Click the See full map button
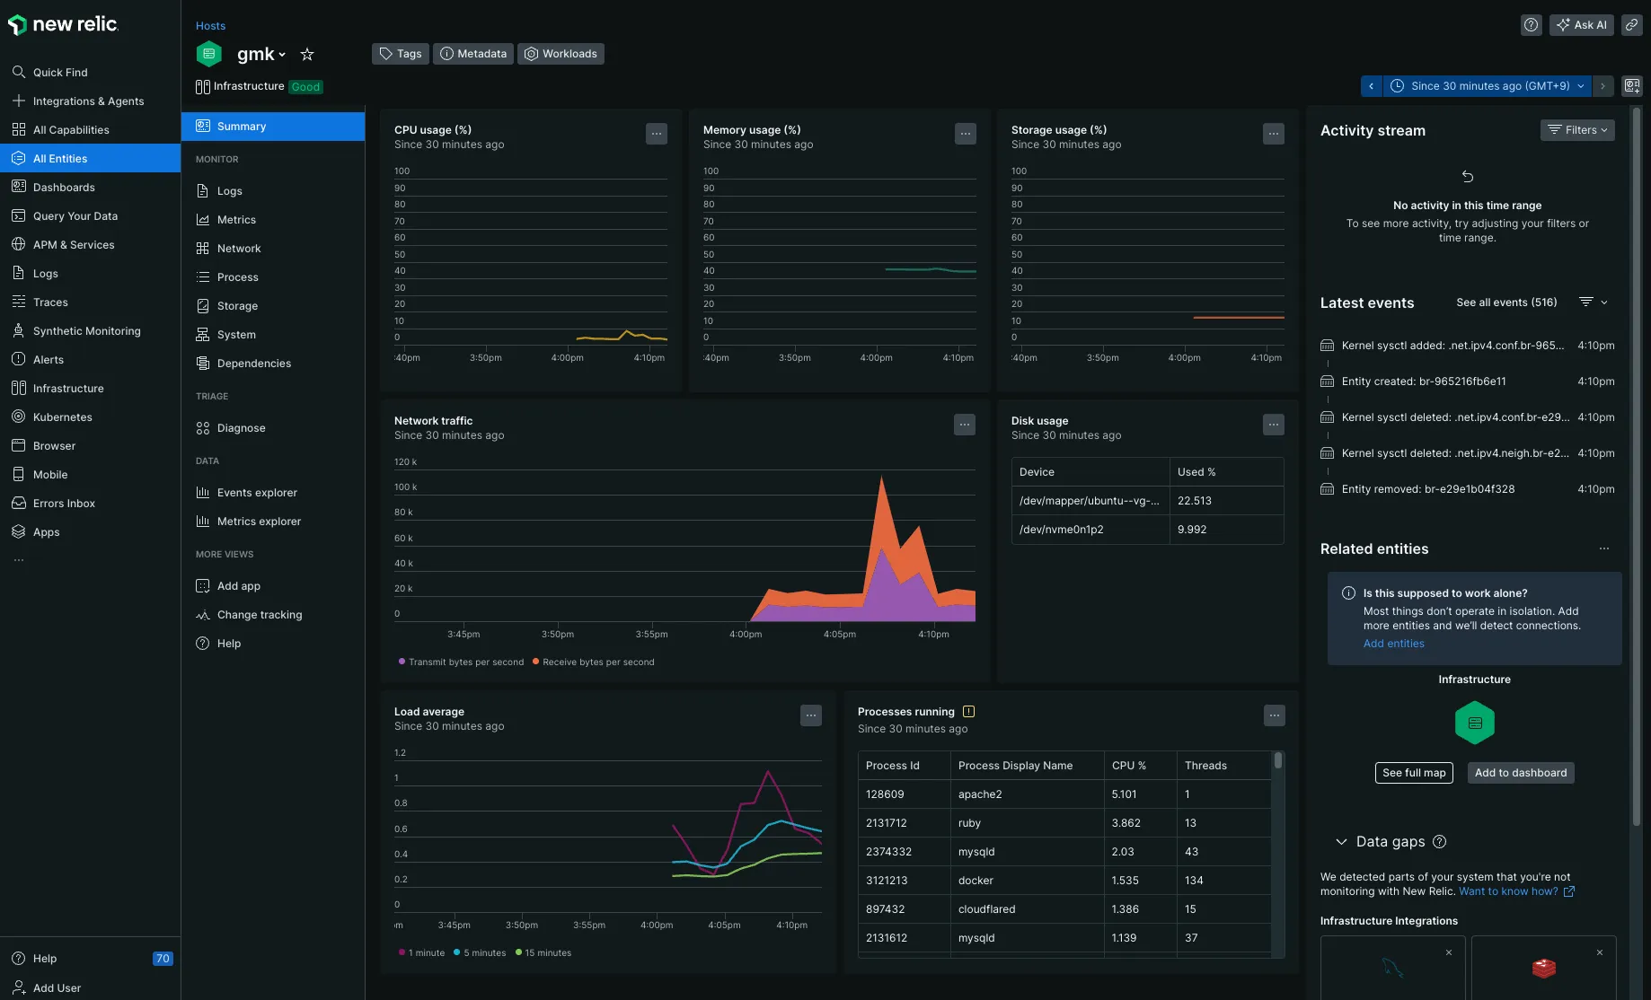 (1414, 773)
